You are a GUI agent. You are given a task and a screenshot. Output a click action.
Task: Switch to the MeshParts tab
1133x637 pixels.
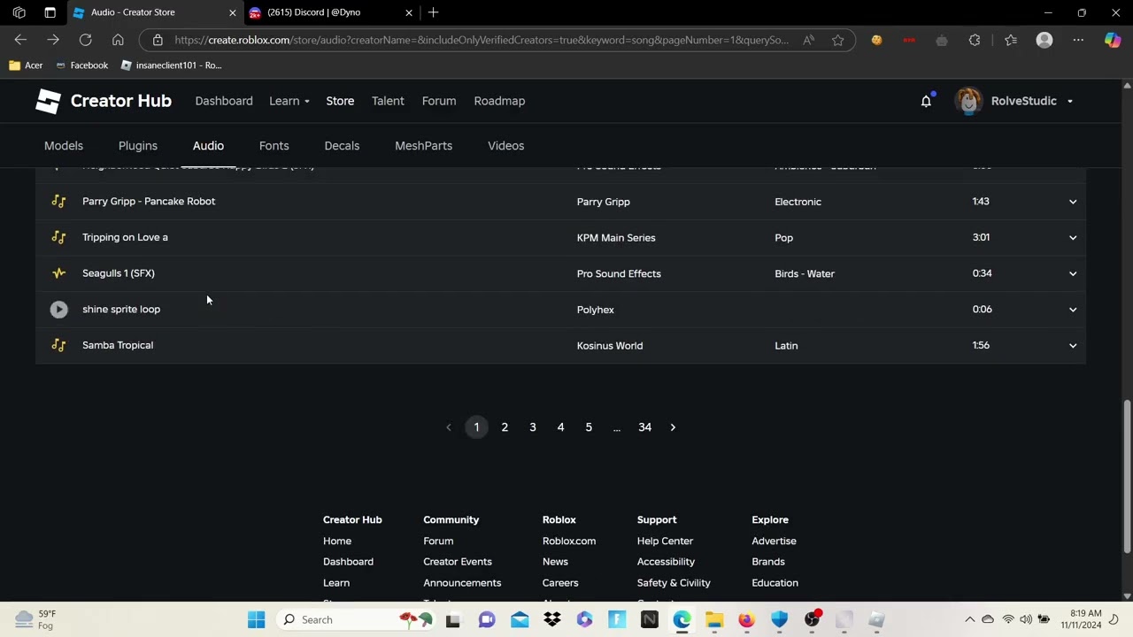423,146
